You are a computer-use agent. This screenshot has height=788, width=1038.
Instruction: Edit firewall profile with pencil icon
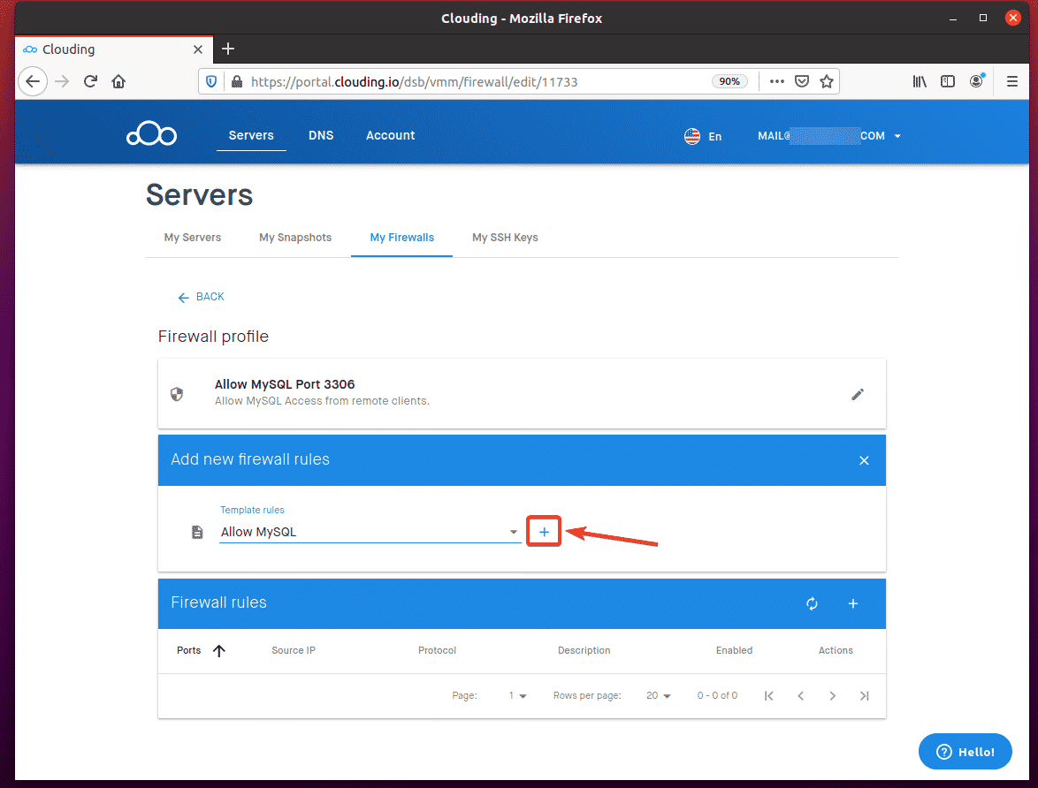[x=857, y=394]
